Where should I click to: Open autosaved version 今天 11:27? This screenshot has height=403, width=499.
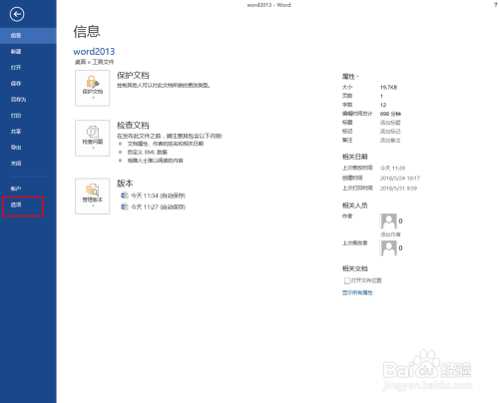click(x=153, y=206)
